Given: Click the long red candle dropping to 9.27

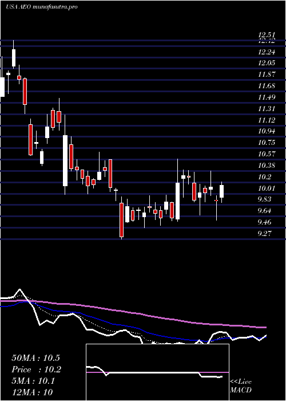Looking at the screenshot, I should coord(121,219).
